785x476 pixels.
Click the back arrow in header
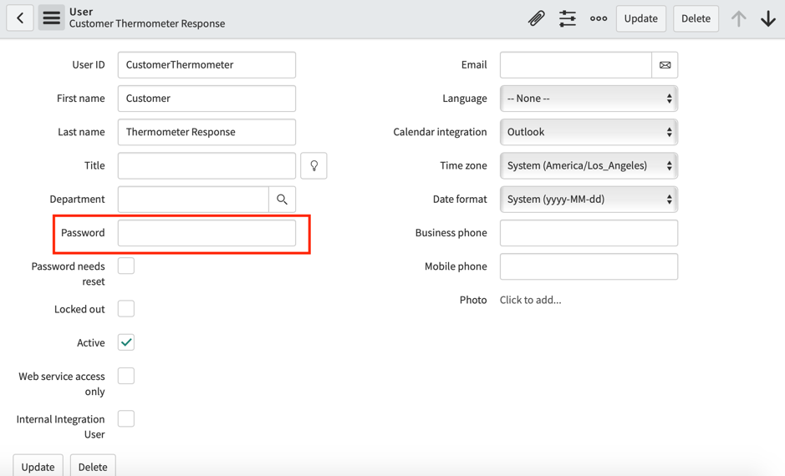tap(20, 18)
